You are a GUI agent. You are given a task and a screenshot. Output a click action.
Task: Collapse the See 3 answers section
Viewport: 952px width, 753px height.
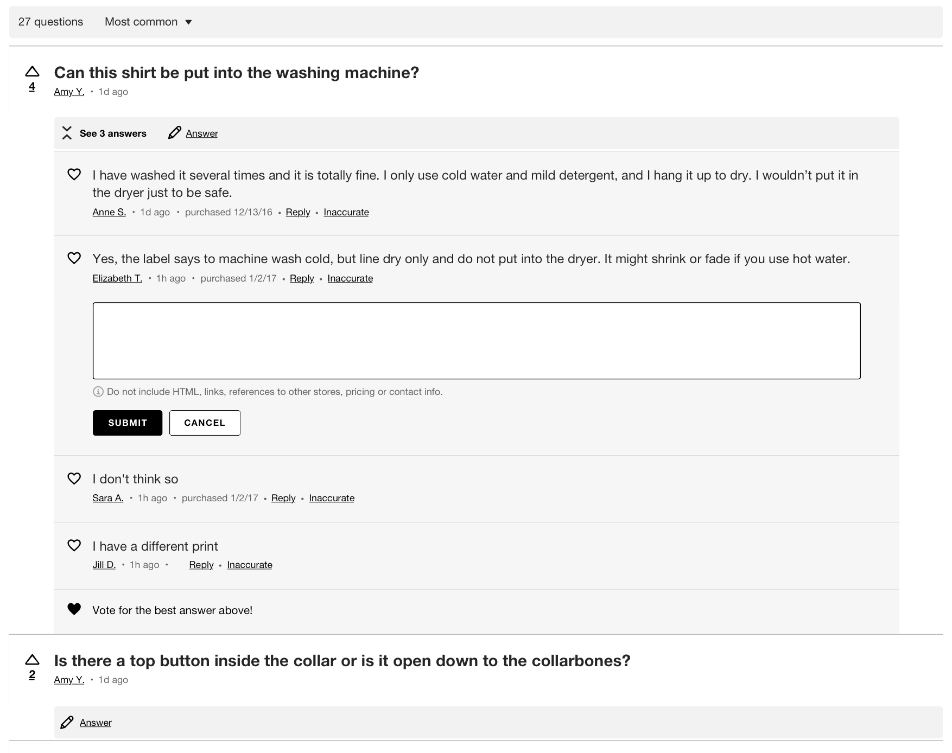click(x=67, y=133)
